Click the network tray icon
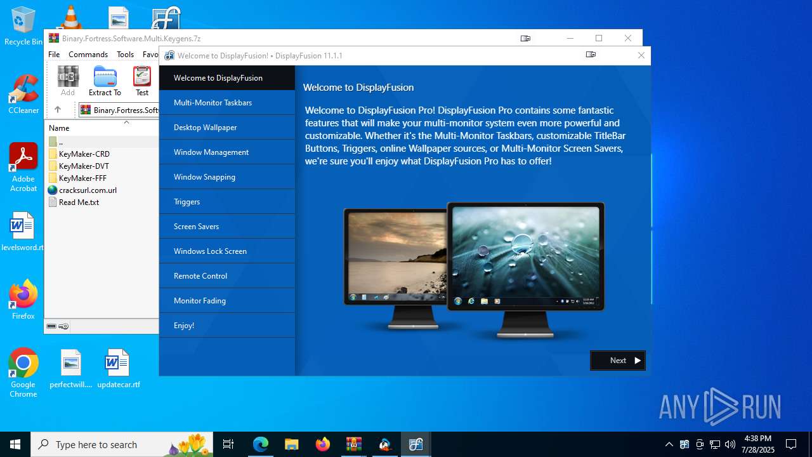 coord(715,444)
